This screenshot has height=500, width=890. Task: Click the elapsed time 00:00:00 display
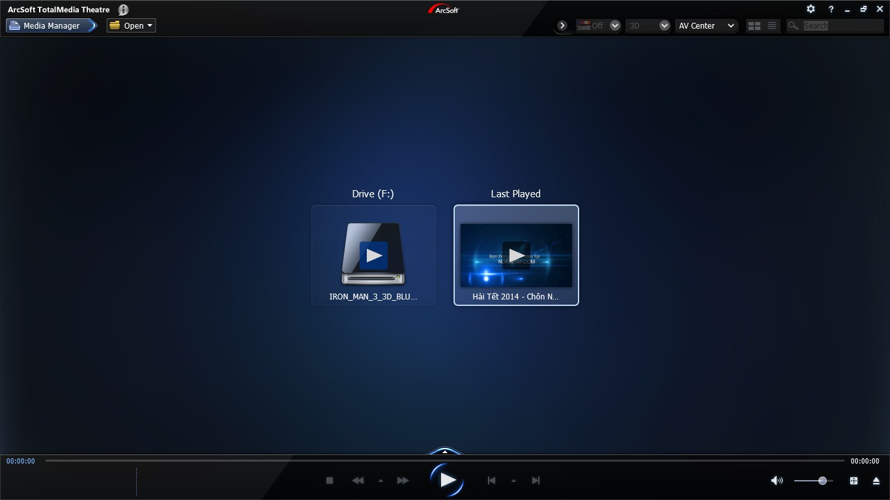tap(21, 461)
